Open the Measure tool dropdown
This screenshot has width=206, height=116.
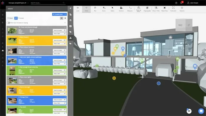pyautogui.click(x=130, y=9)
